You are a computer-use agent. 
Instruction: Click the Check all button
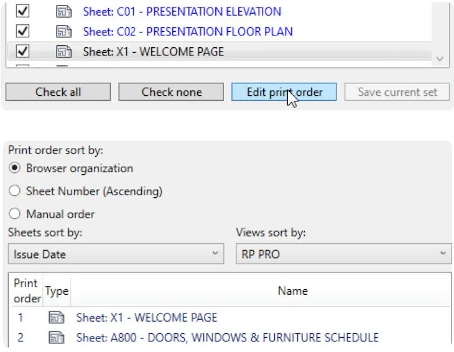[58, 92]
